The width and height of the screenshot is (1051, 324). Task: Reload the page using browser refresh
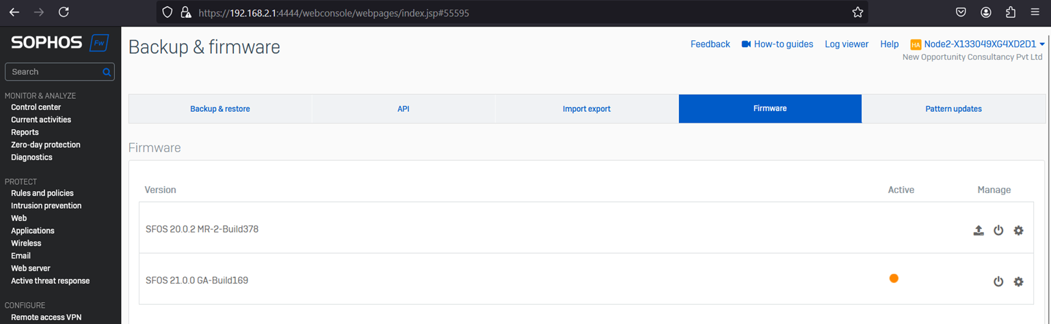tap(64, 12)
